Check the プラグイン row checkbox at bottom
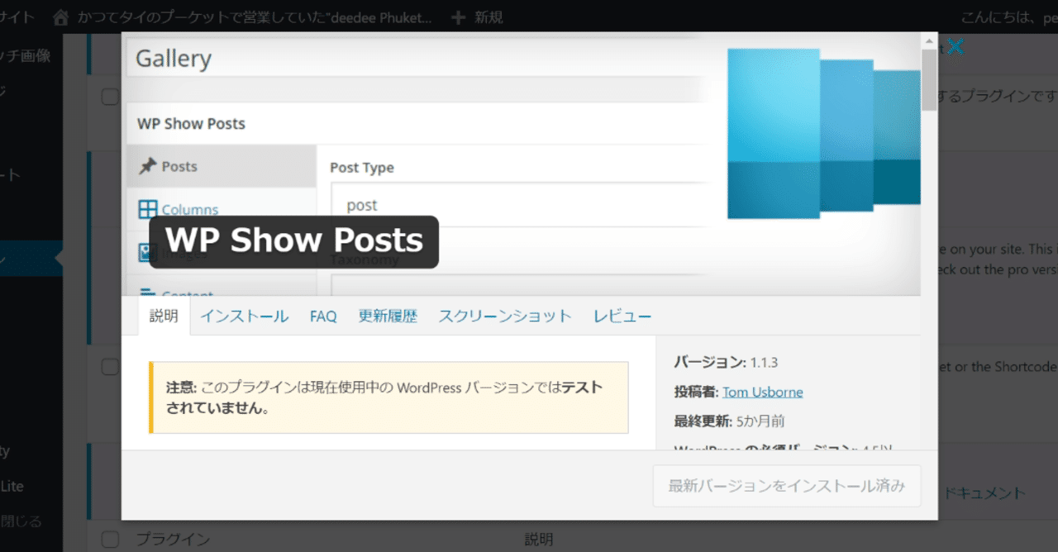Image resolution: width=1058 pixels, height=552 pixels. (x=109, y=538)
